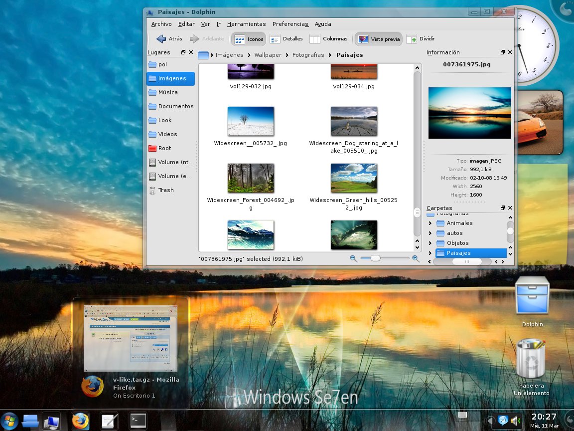Open the start menu orb in taskbar

point(9,421)
